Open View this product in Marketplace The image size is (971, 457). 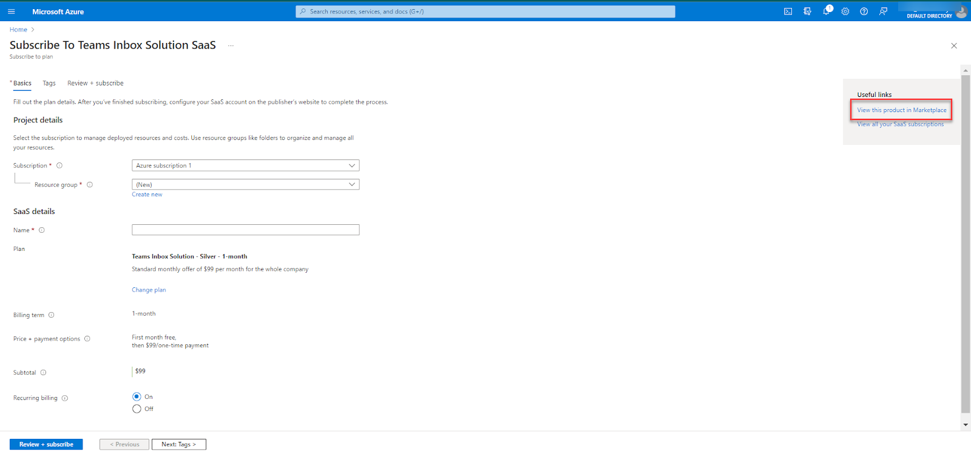point(901,110)
